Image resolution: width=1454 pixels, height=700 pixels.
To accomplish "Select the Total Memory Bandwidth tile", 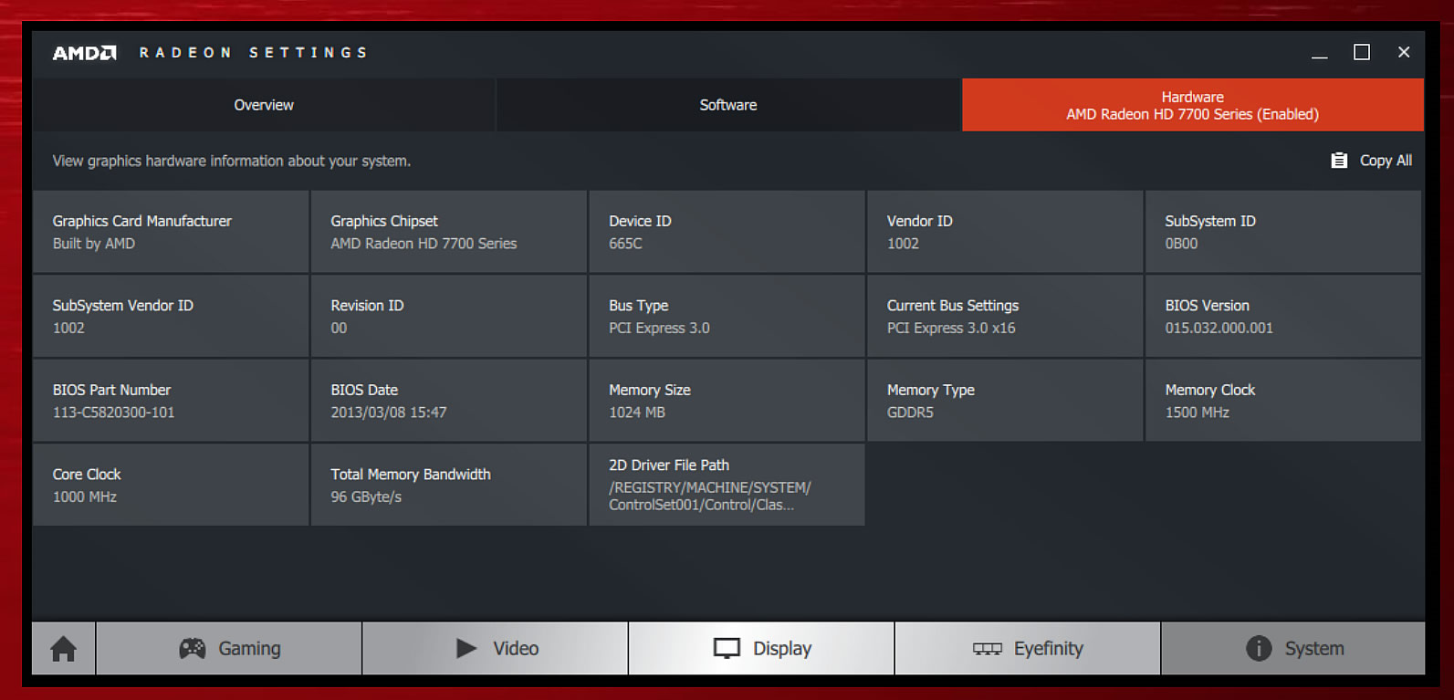I will tap(449, 485).
